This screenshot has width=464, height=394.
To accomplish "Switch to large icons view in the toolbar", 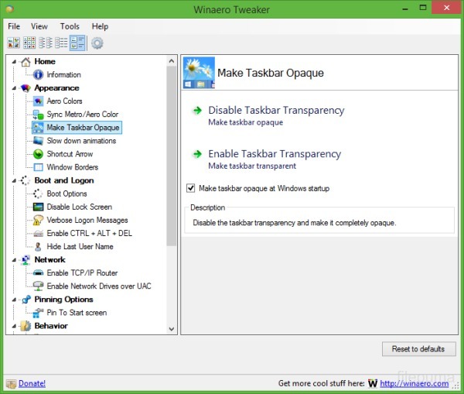I will tap(14, 43).
